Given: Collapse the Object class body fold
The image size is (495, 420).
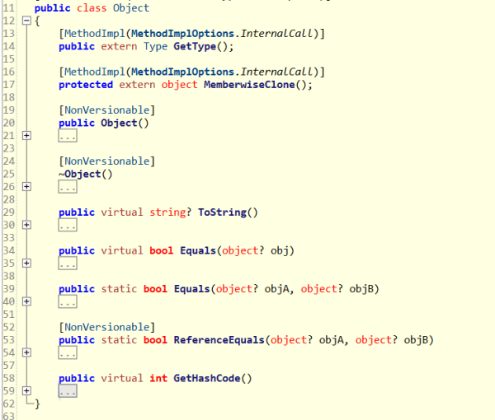Looking at the screenshot, I should 26,21.
